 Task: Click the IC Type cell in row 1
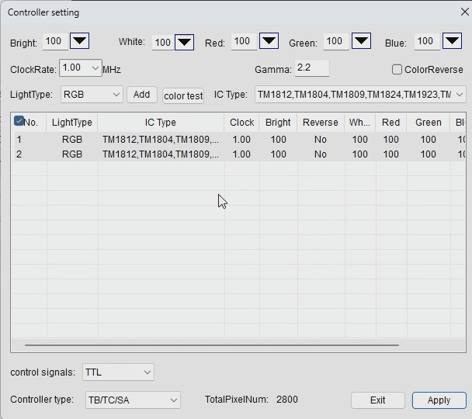(161, 140)
